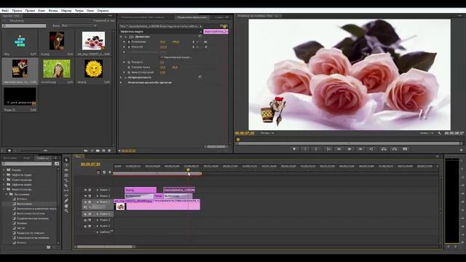Open the Маркер menu
The height and width of the screenshot is (262, 466).
click(66, 10)
